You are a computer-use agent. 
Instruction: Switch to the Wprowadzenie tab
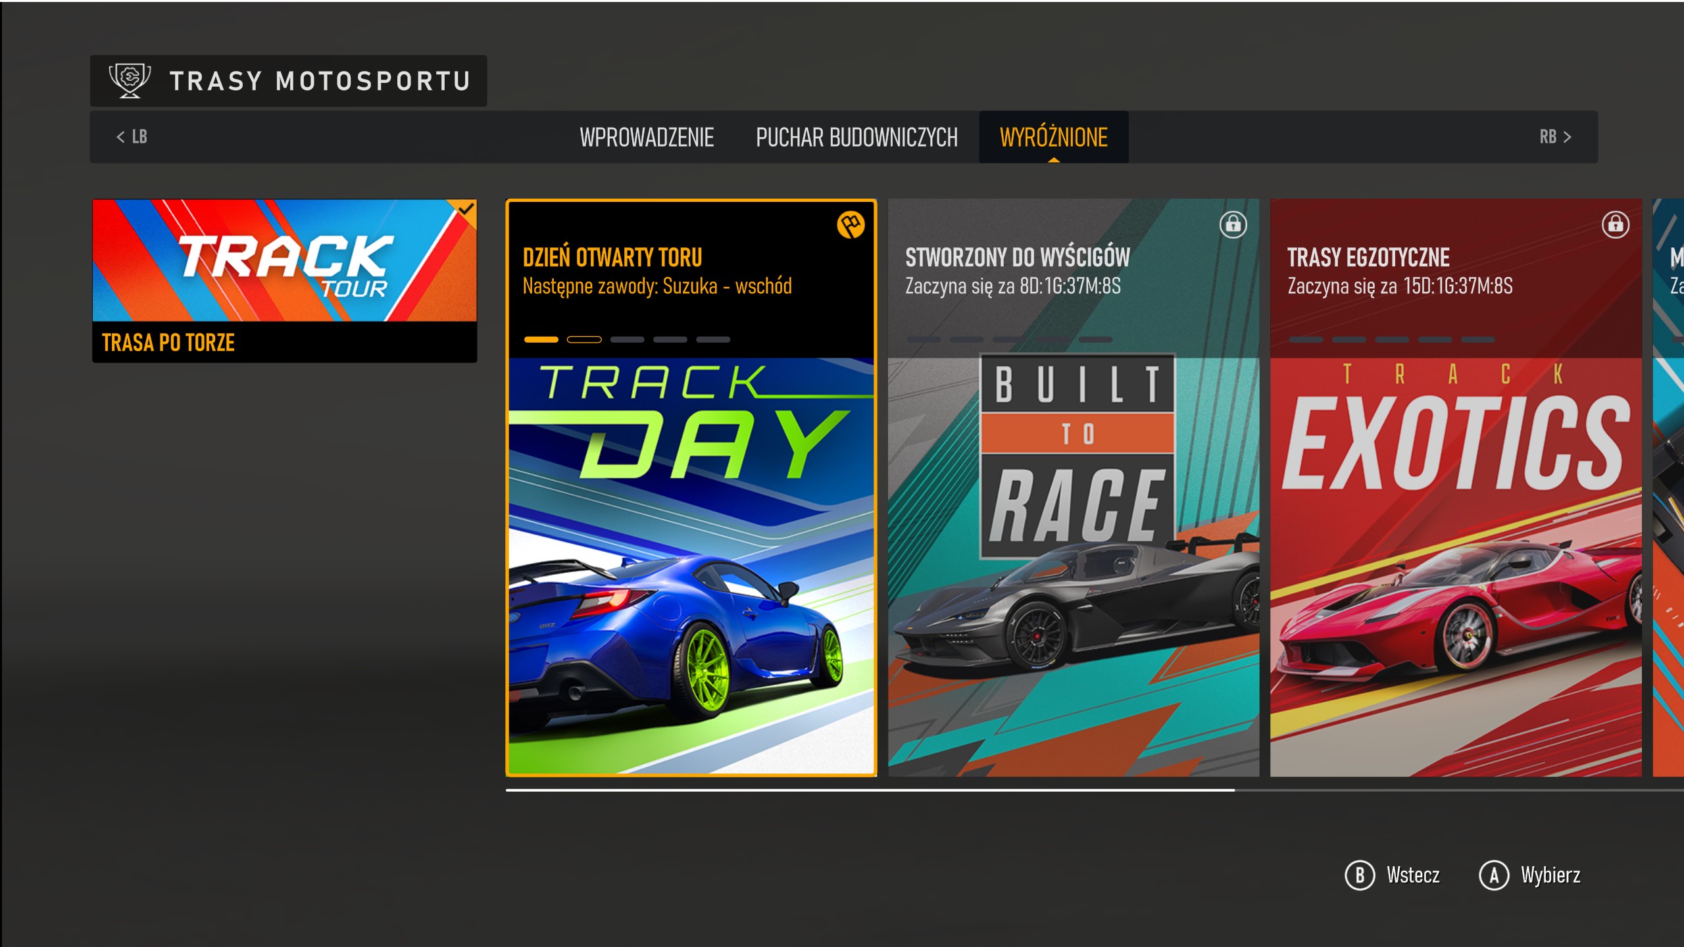tap(646, 137)
